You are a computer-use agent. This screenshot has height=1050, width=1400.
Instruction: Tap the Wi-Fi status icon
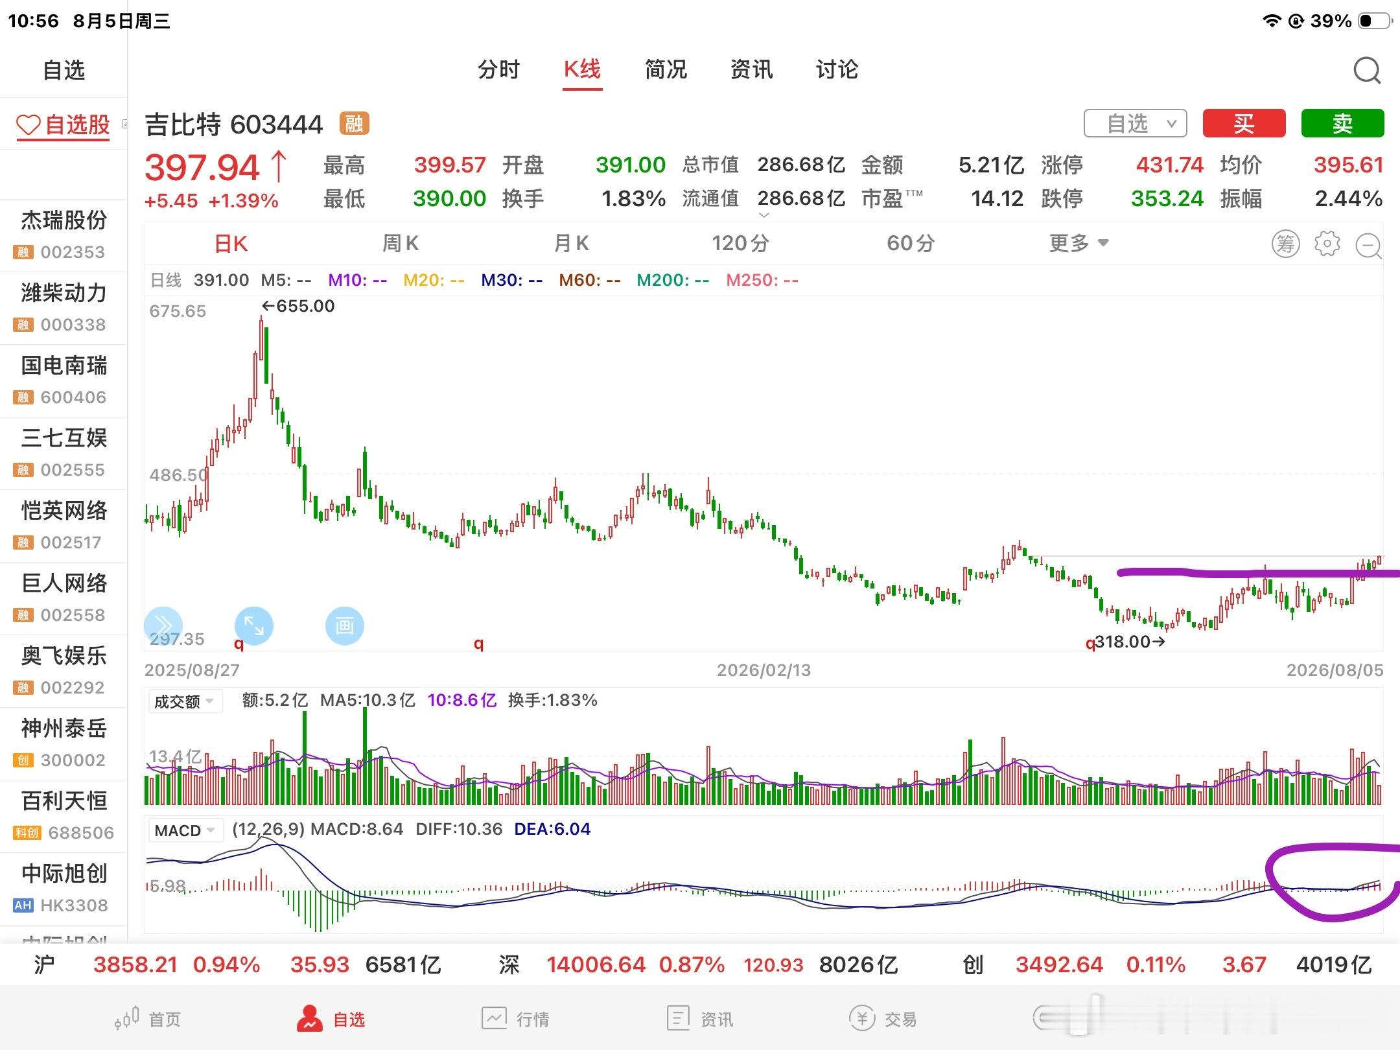point(1272,21)
